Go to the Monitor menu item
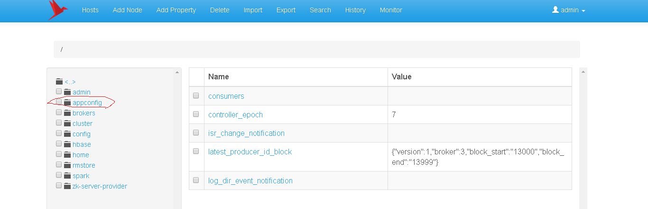 pyautogui.click(x=391, y=10)
